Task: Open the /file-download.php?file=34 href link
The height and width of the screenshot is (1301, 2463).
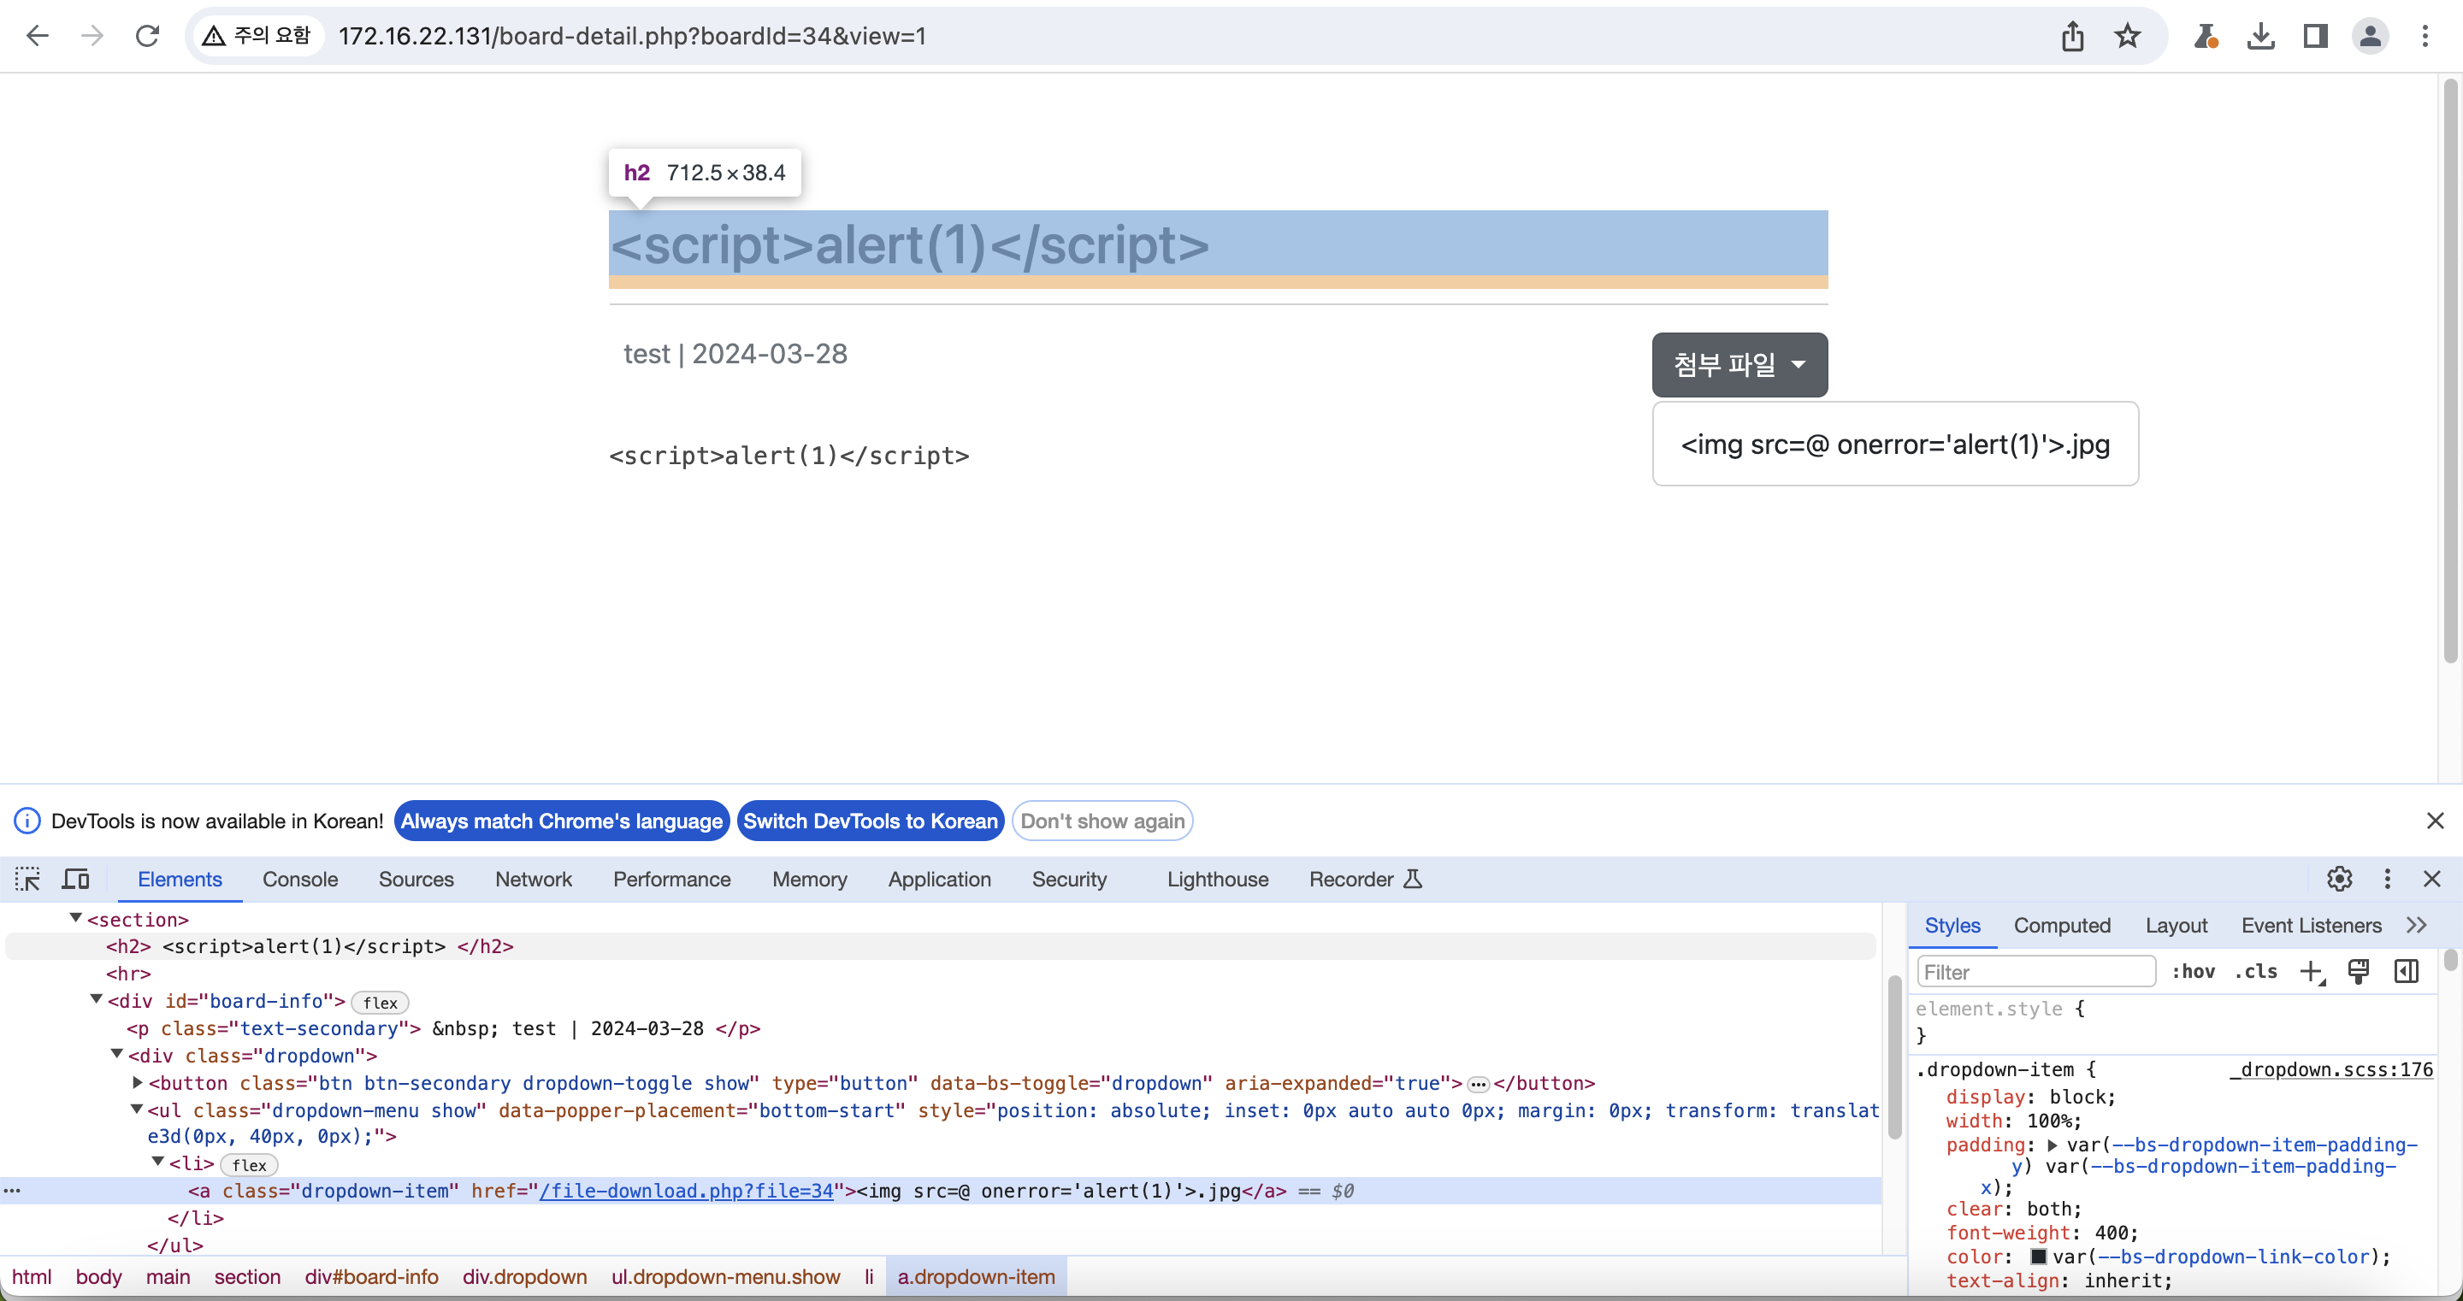Action: 687,1190
